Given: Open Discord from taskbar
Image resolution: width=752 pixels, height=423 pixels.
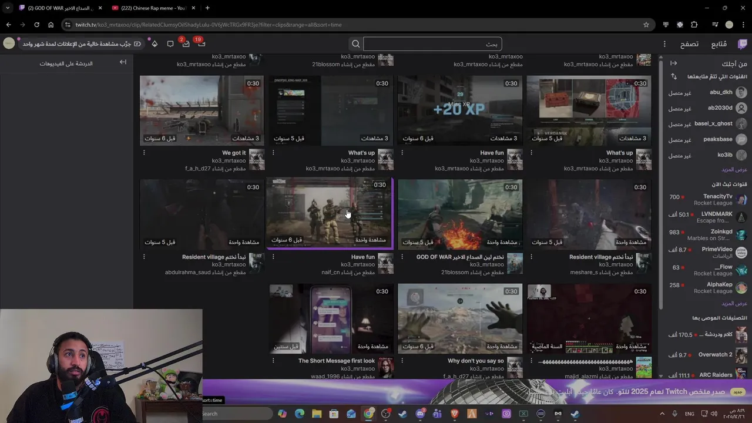Looking at the screenshot, I should 420,414.
